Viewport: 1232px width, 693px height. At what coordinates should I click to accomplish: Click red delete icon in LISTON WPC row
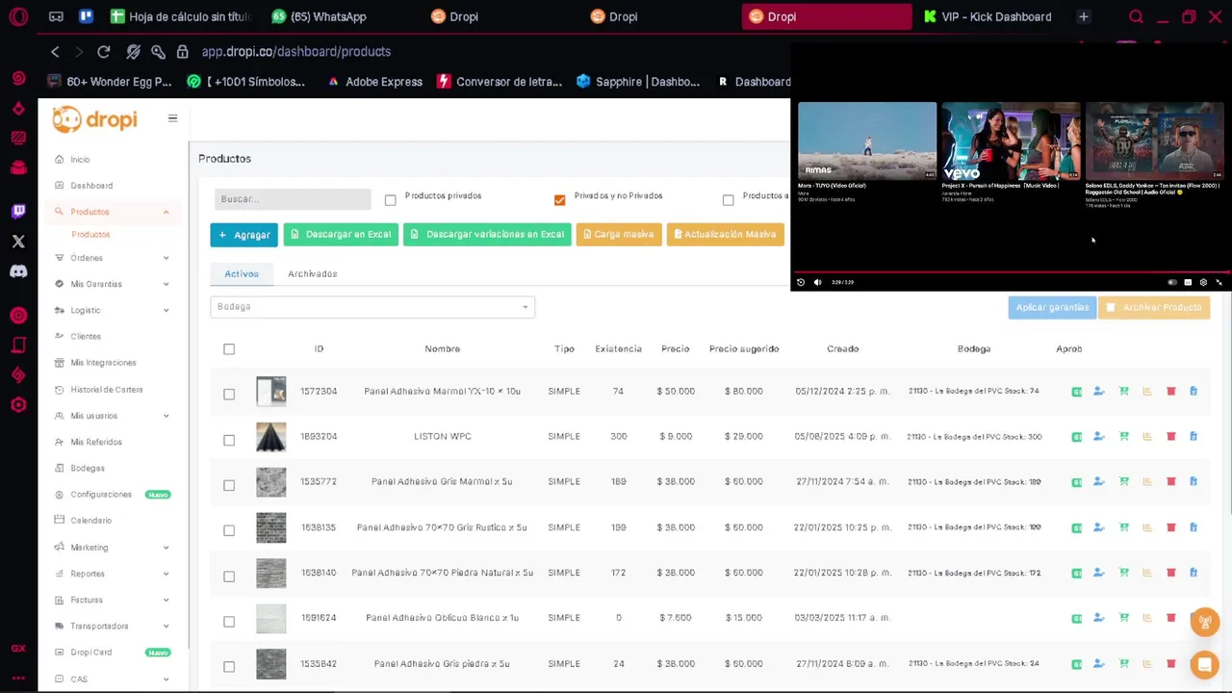[1170, 437]
